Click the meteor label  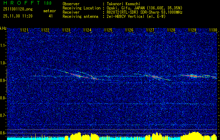[50, 11]
